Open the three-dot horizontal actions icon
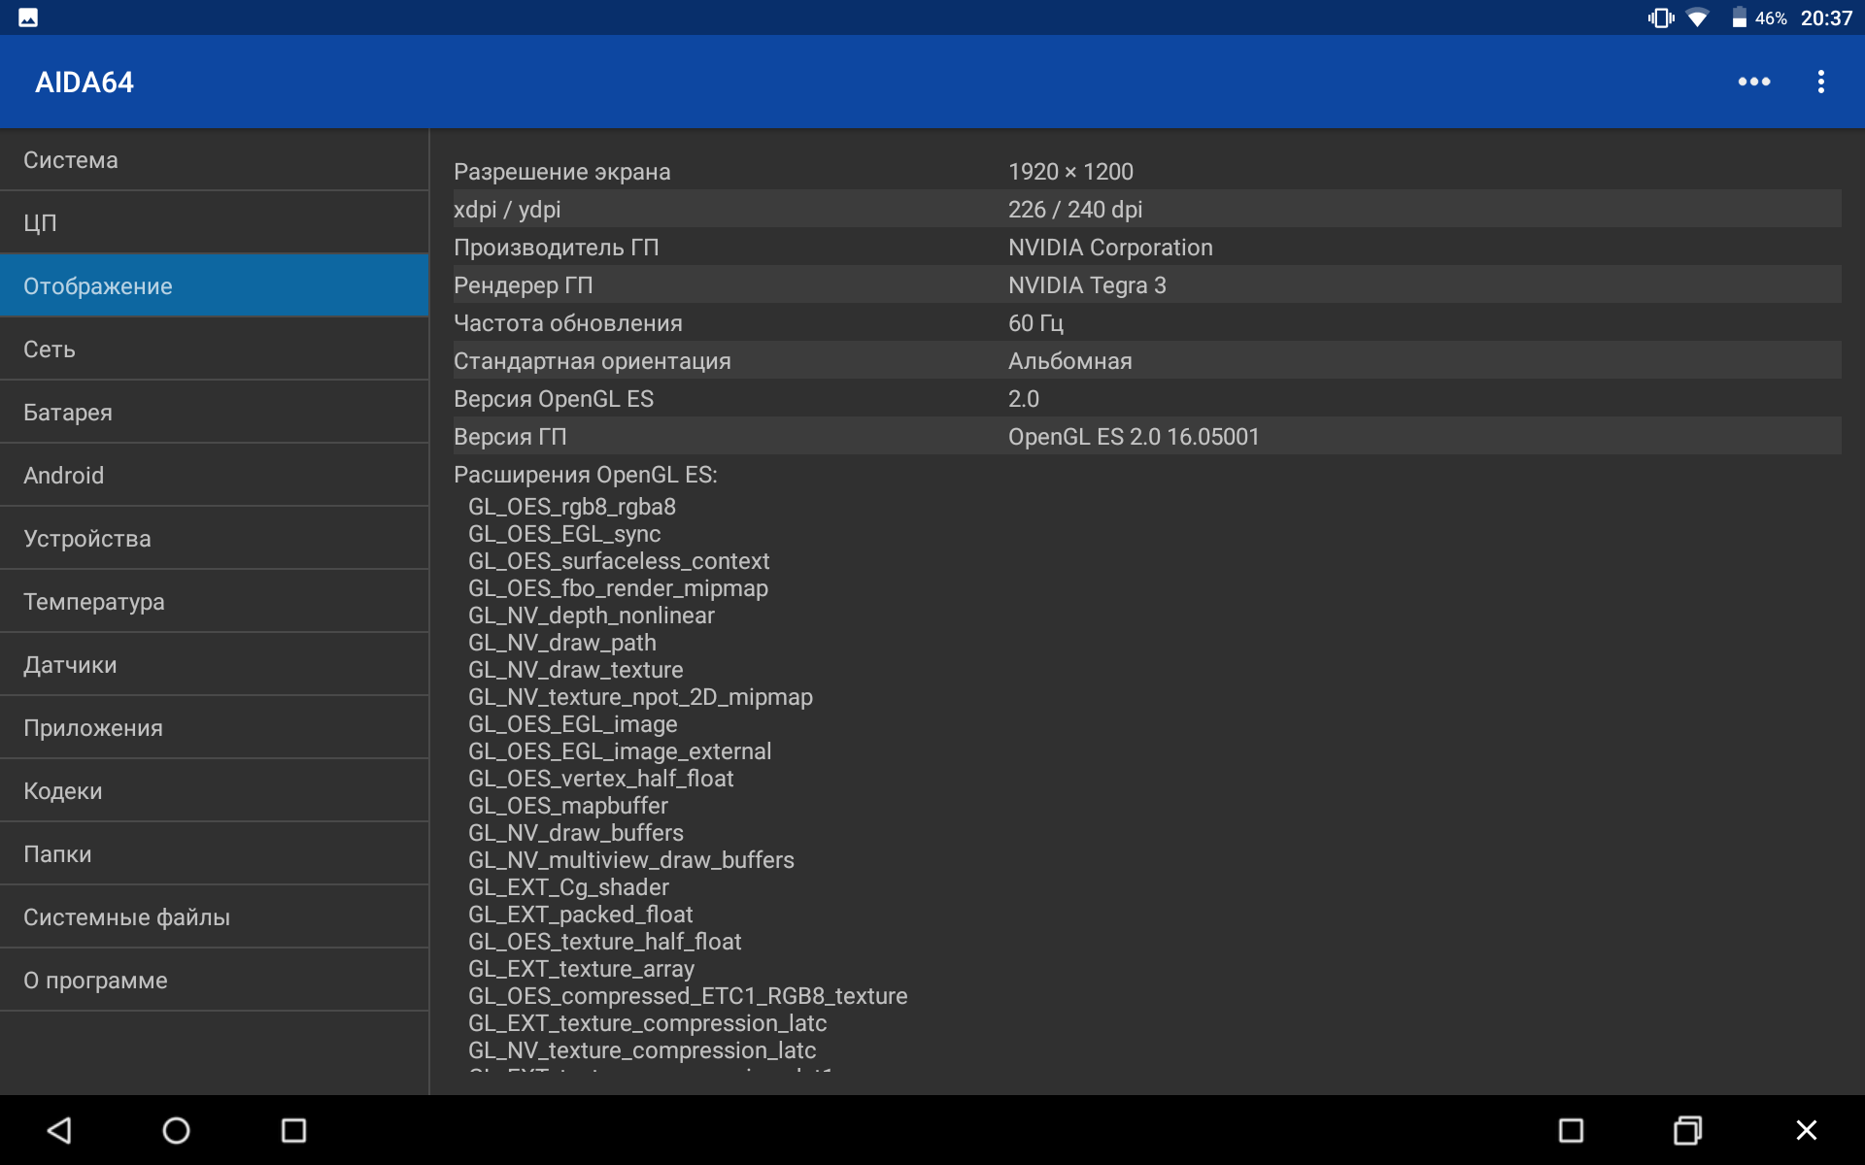 1753,82
